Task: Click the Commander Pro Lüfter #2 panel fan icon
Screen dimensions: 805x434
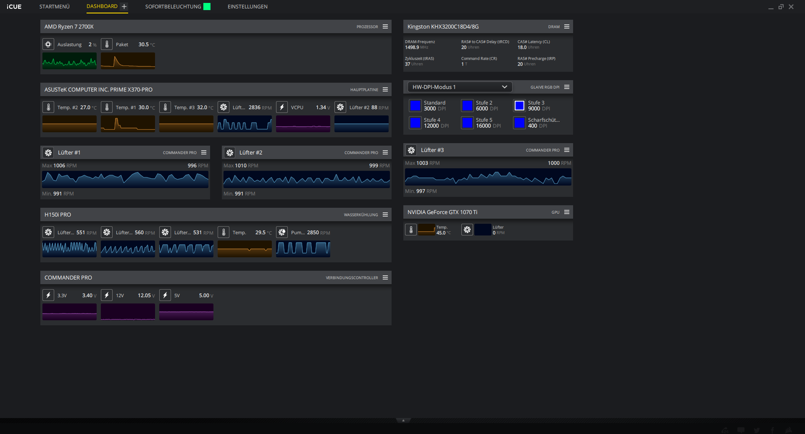Action: tap(230, 152)
